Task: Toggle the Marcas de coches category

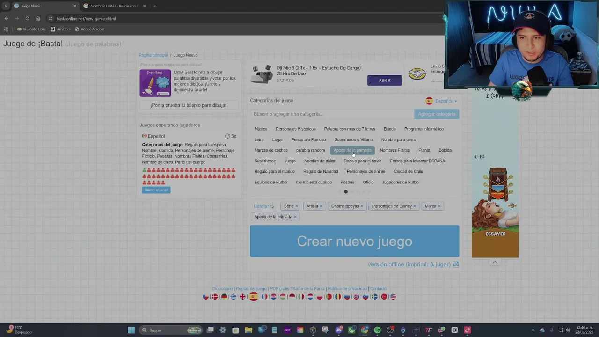Action: click(271, 150)
